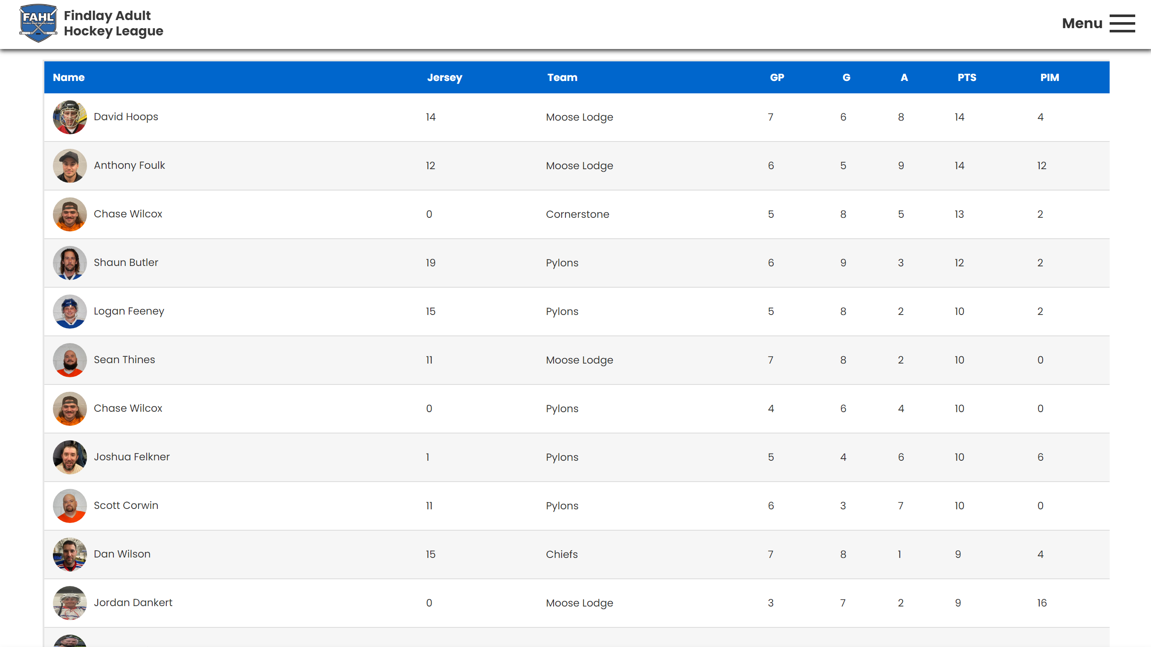Viewport: 1151px width, 647px height.
Task: Select the Sean Thines name
Action: pyautogui.click(x=124, y=359)
